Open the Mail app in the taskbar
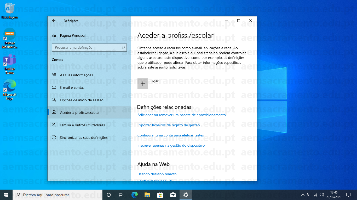 pos(173,195)
